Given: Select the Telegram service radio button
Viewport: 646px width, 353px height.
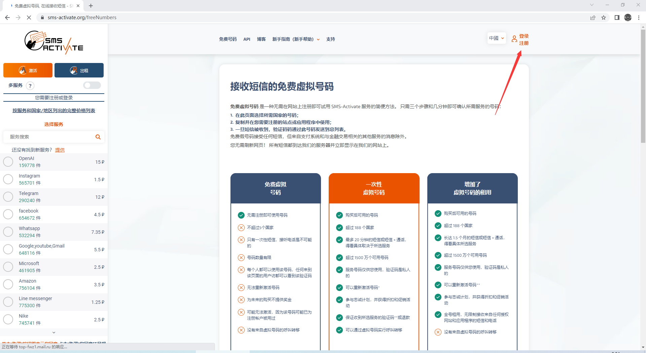Looking at the screenshot, I should tap(8, 197).
